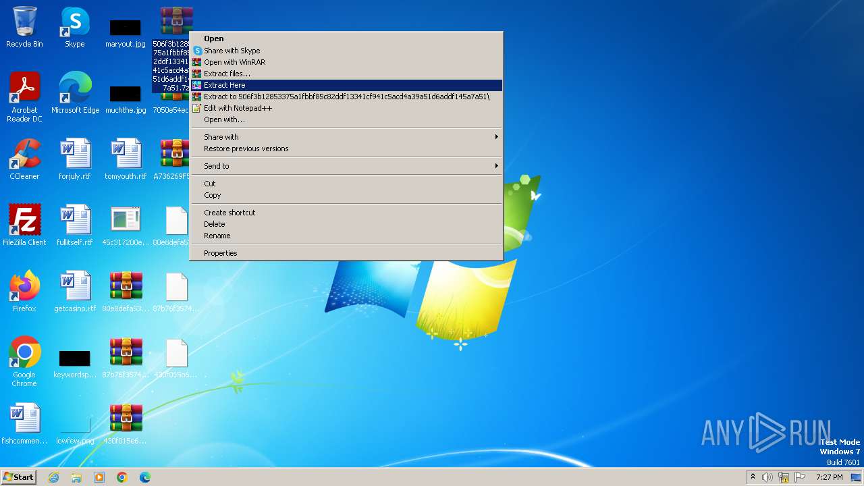Viewport: 864px width, 486px height.
Task: Launch Skype from the desktop shortcut
Action: 74,27
